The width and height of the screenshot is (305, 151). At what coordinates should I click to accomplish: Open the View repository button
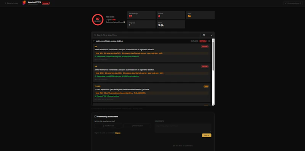pyautogui.click(x=293, y=3)
